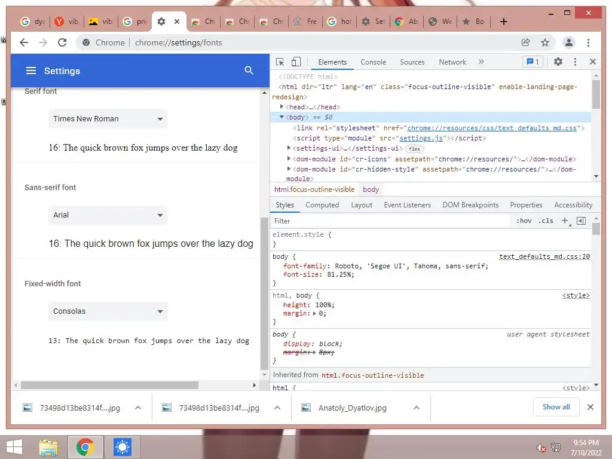Viewport: 612px width, 459px height.
Task: Close the downloads bar
Action: click(590, 407)
